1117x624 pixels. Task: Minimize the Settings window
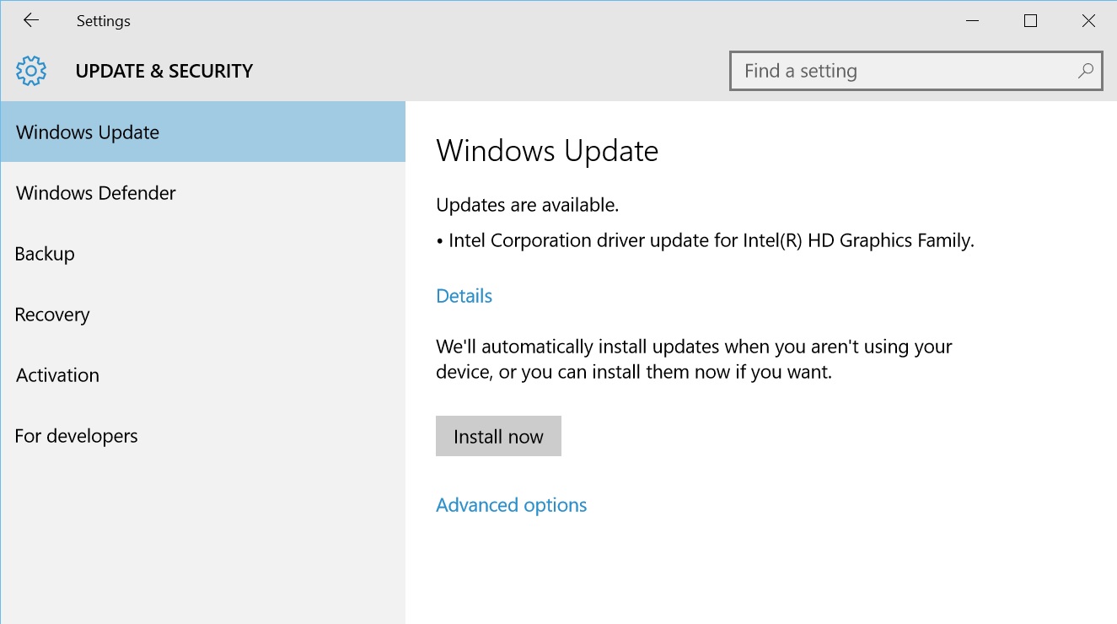(x=972, y=21)
